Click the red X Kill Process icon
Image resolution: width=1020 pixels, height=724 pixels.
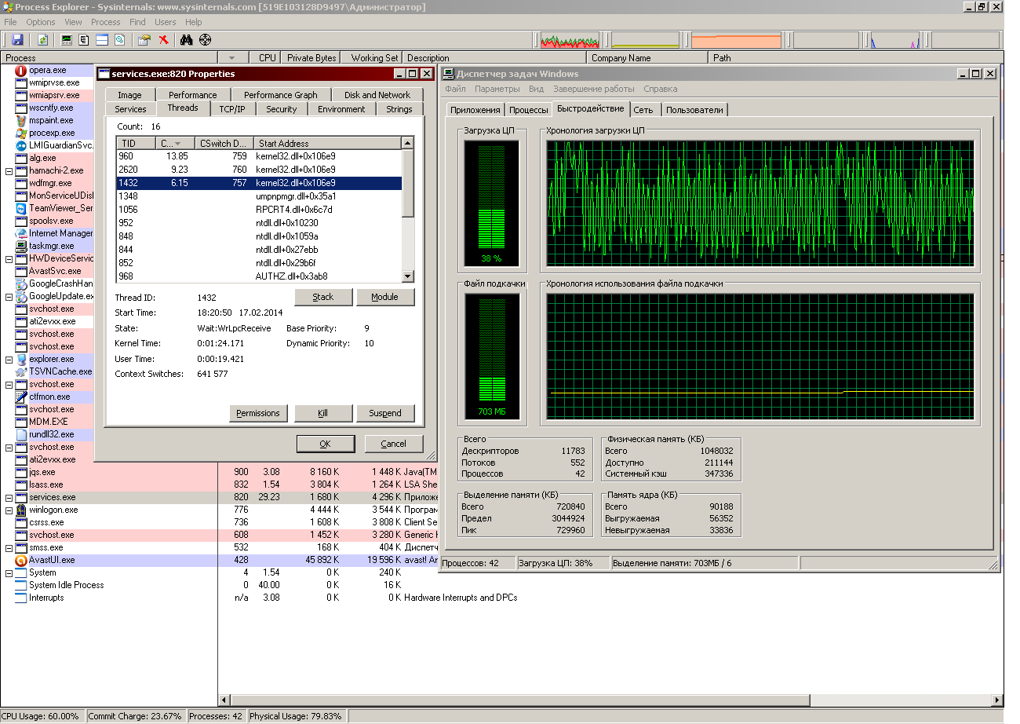[x=163, y=39]
